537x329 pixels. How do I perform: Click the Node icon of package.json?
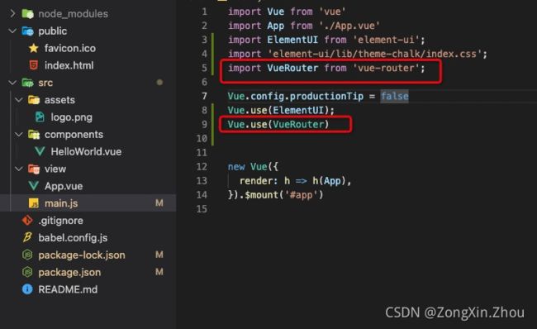point(27,272)
